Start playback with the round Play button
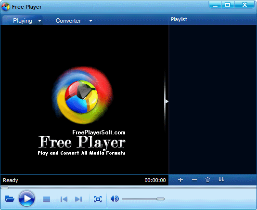This screenshot has height=210, width=257. tap(27, 198)
